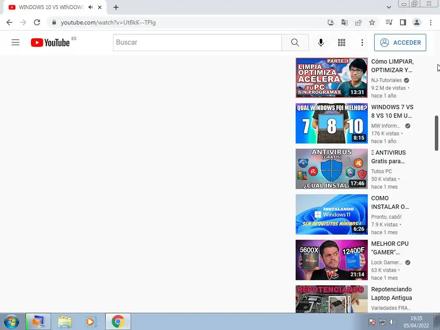This screenshot has width=440, height=330.
Task: Click the 9.2 M de vistas text
Action: click(x=388, y=88)
